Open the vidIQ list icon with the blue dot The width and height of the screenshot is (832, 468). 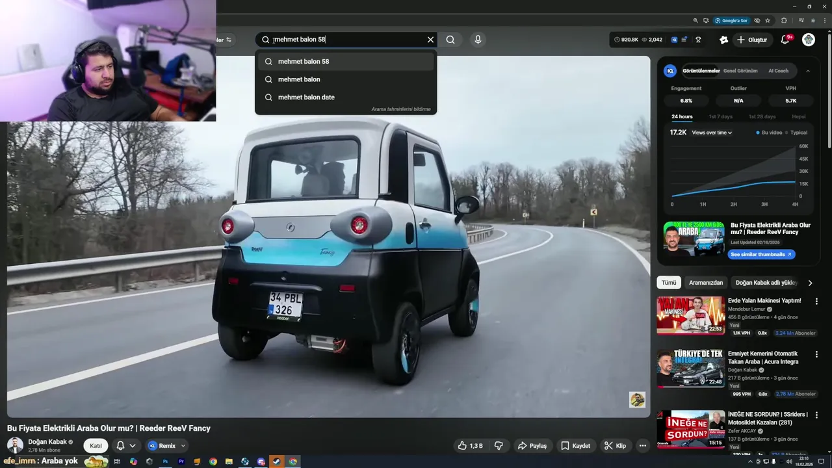[684, 40]
